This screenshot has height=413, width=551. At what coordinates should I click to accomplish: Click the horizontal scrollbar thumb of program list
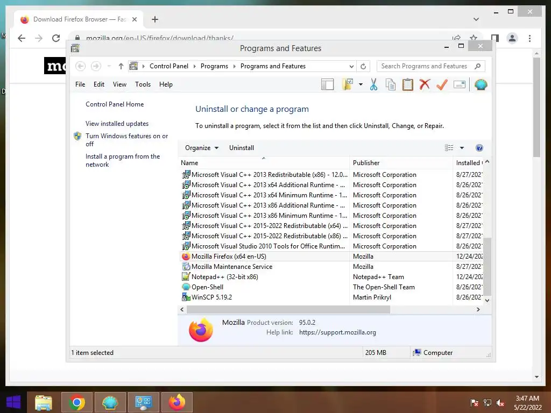coord(288,309)
